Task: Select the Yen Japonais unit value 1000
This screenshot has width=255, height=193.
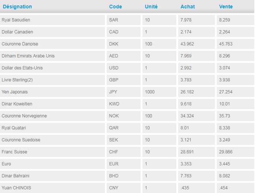Action: tap(149, 92)
